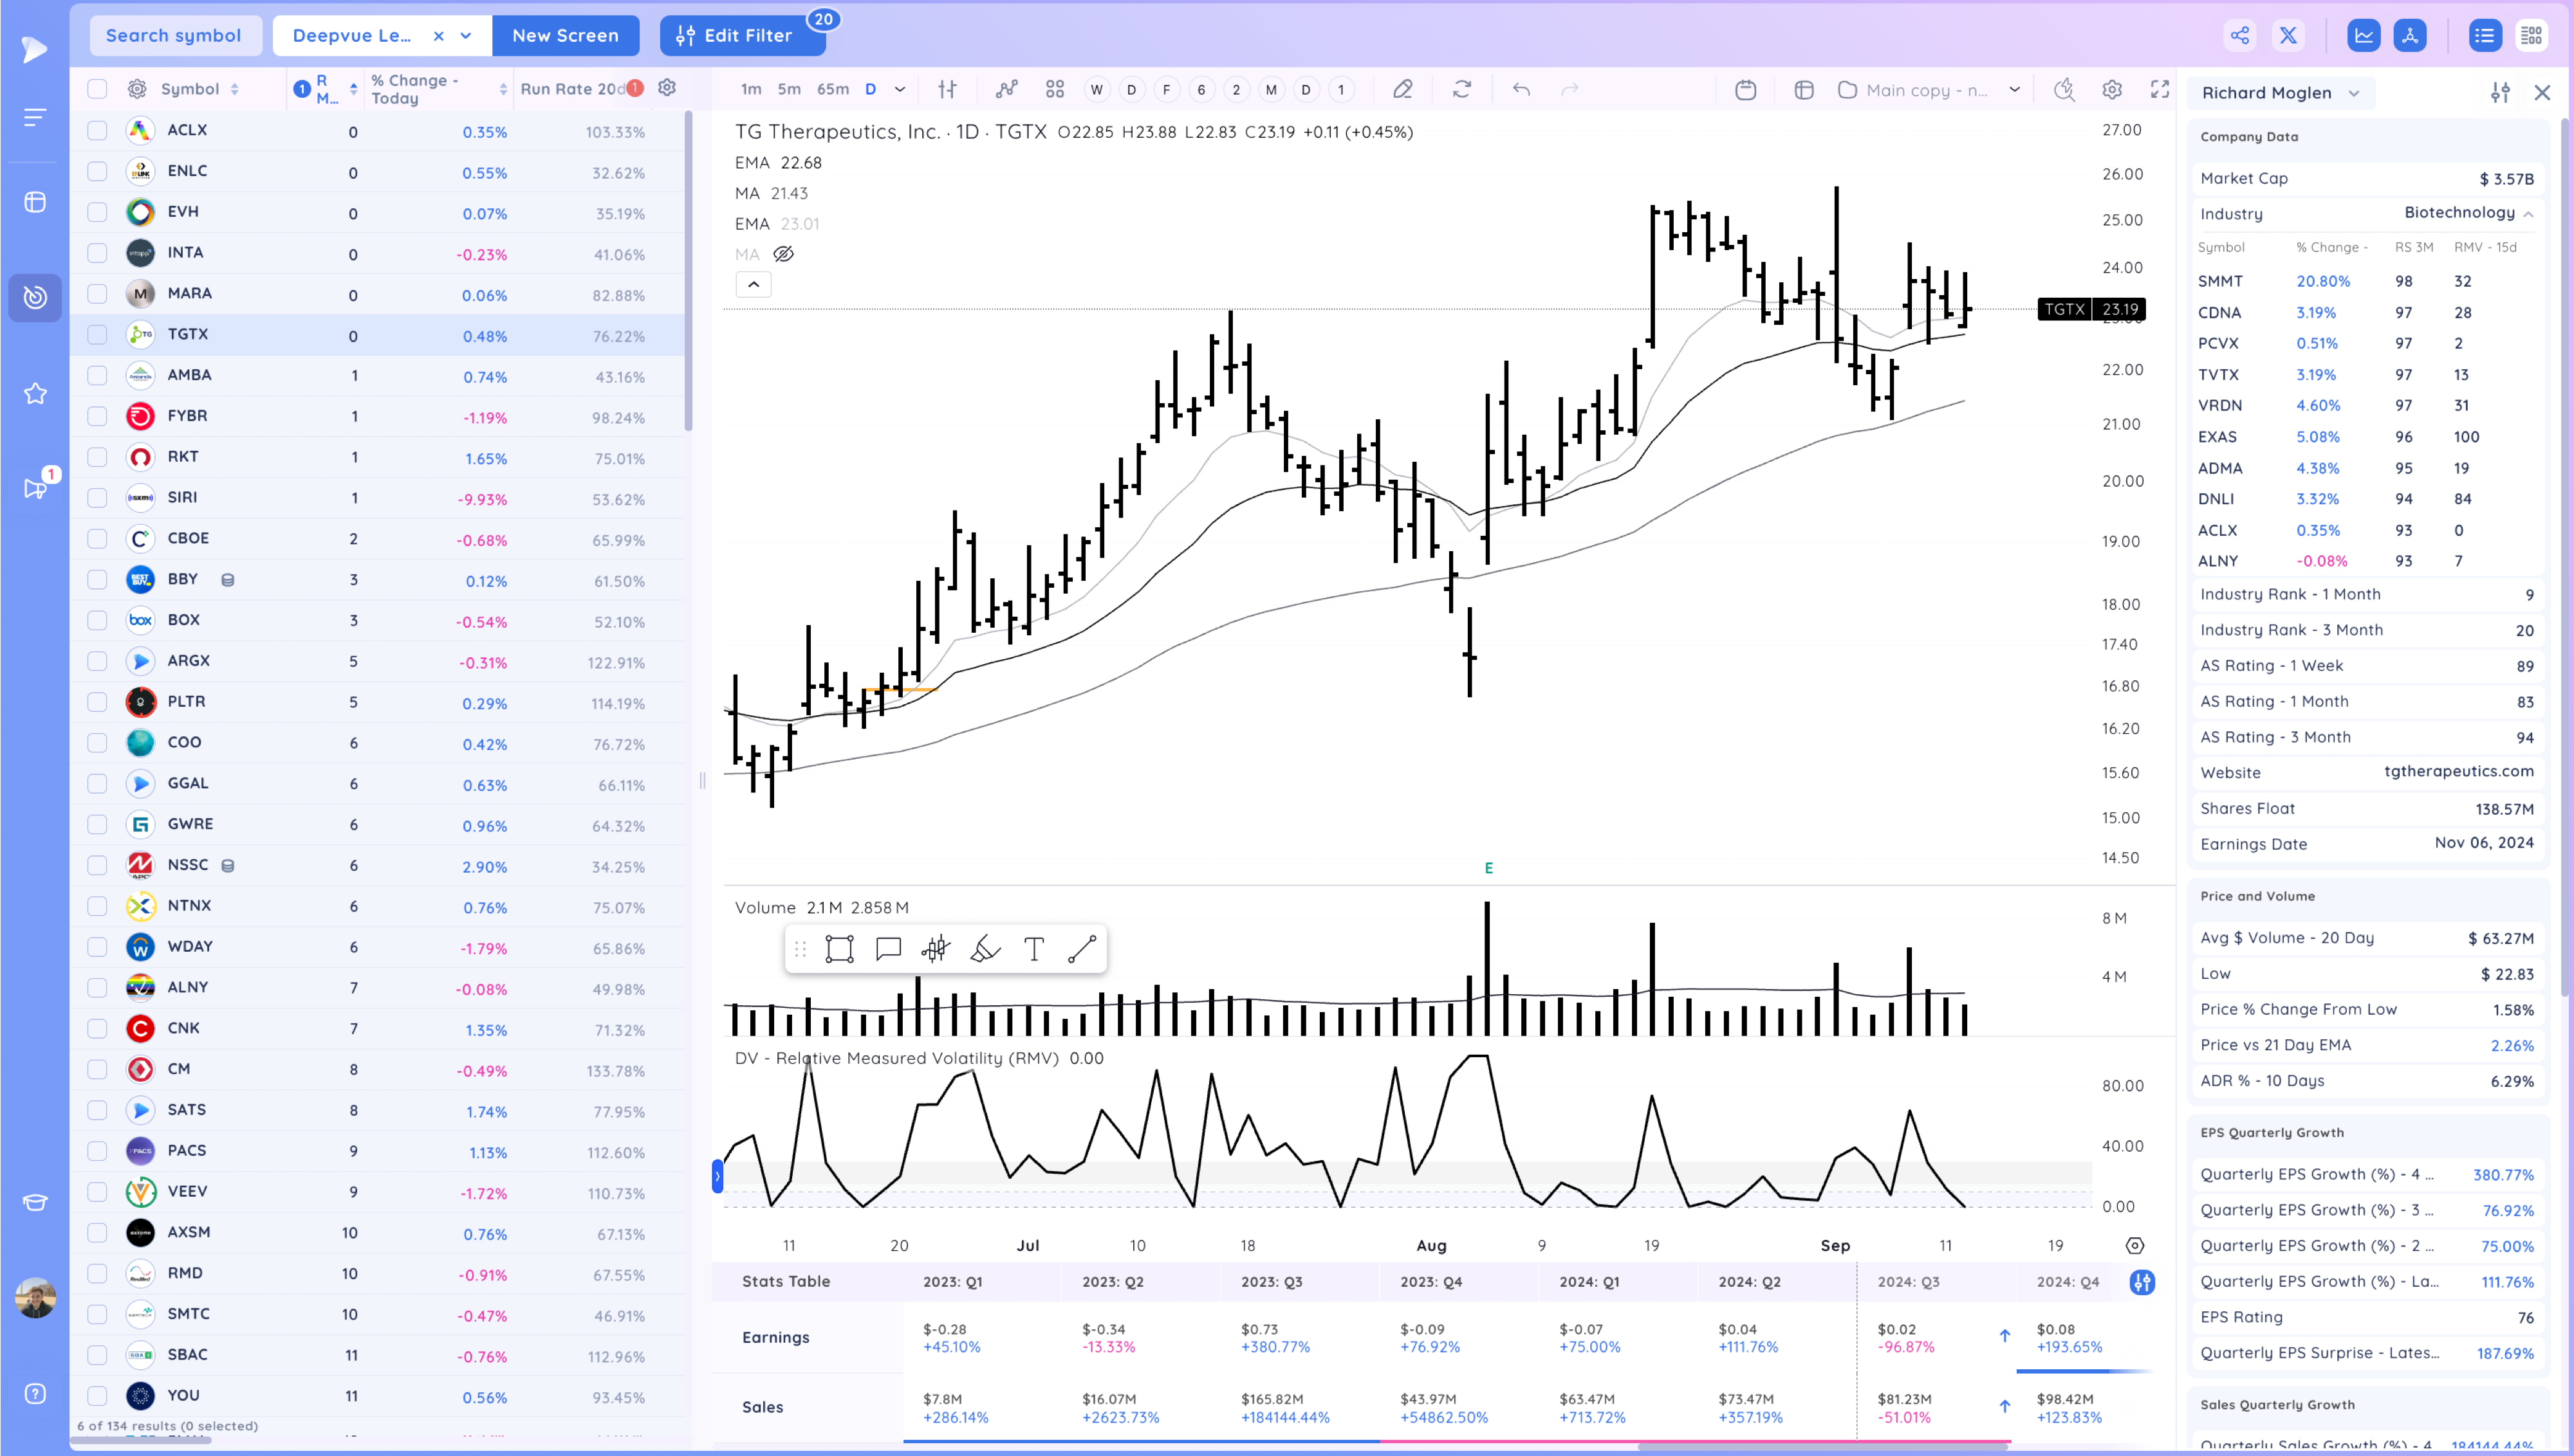The image size is (2574, 1456).
Task: Click the X (Twitter) share icon
Action: click(x=2287, y=36)
